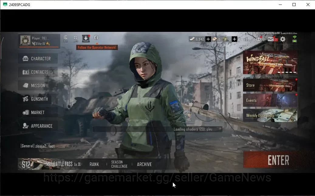The height and width of the screenshot is (196, 315).
Task: Click the cash balance 6,942
Action: pyautogui.click(x=197, y=39)
